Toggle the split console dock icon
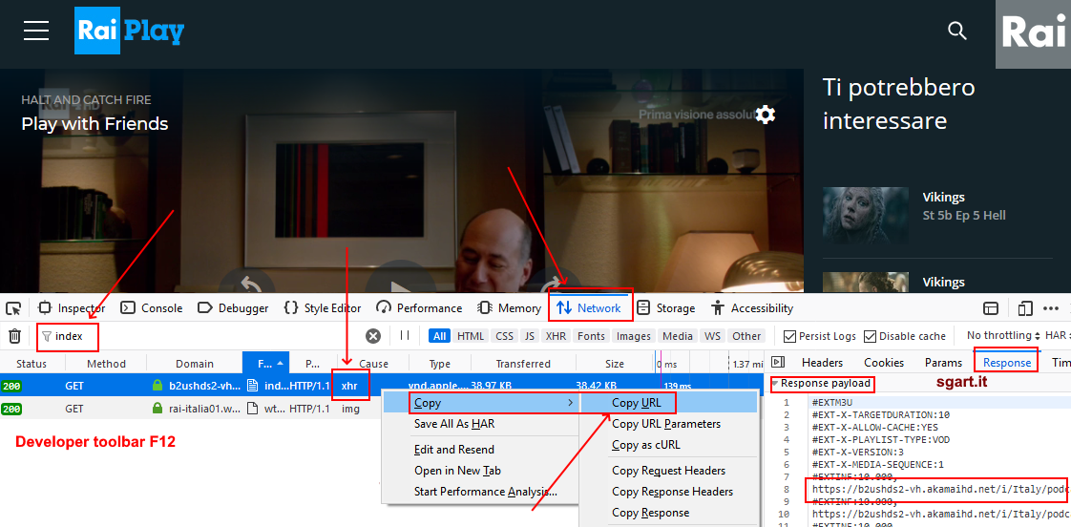The height and width of the screenshot is (527, 1071). coord(991,308)
